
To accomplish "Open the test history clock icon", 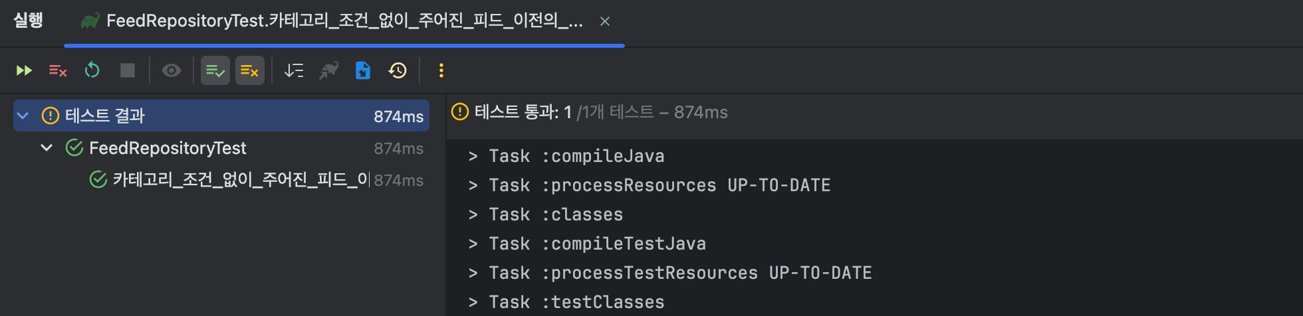I will pos(398,70).
